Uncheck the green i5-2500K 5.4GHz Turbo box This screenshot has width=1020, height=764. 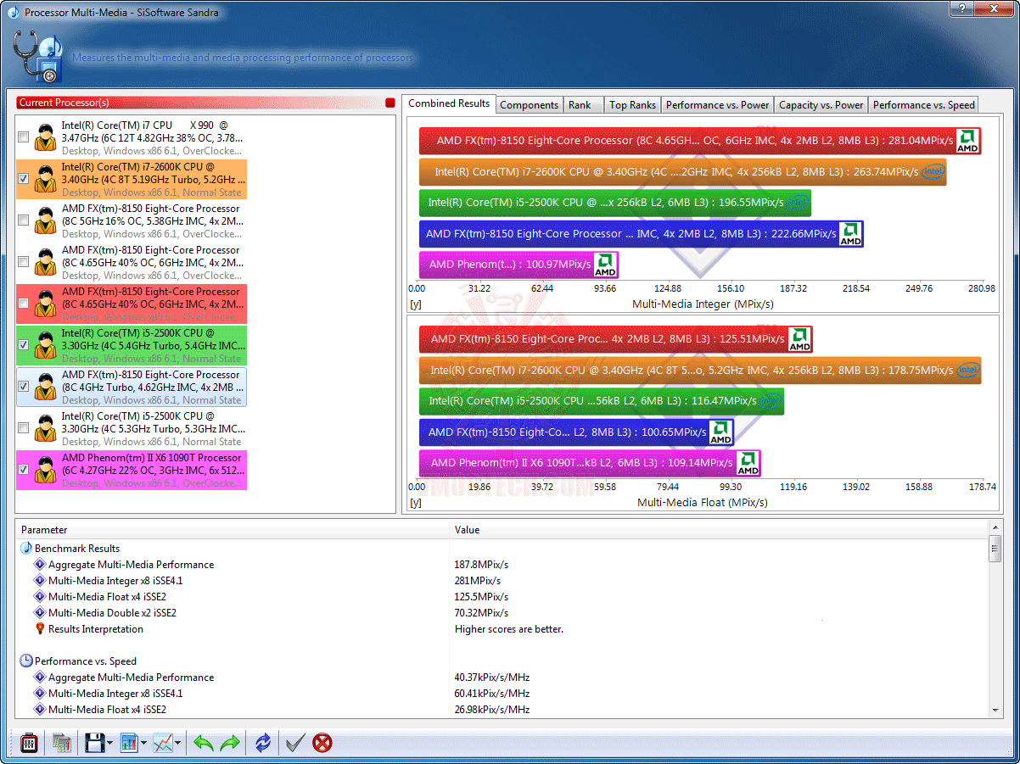pos(24,345)
